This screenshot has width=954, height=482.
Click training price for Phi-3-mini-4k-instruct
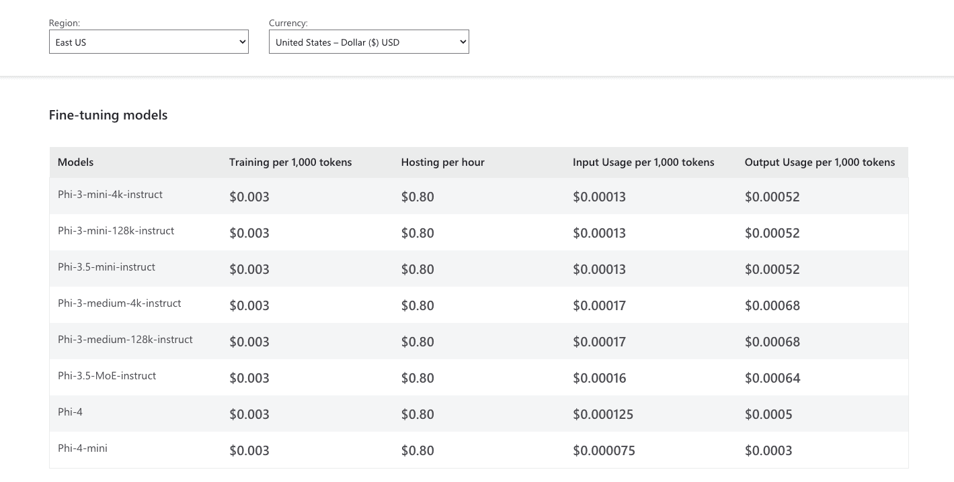(x=249, y=197)
